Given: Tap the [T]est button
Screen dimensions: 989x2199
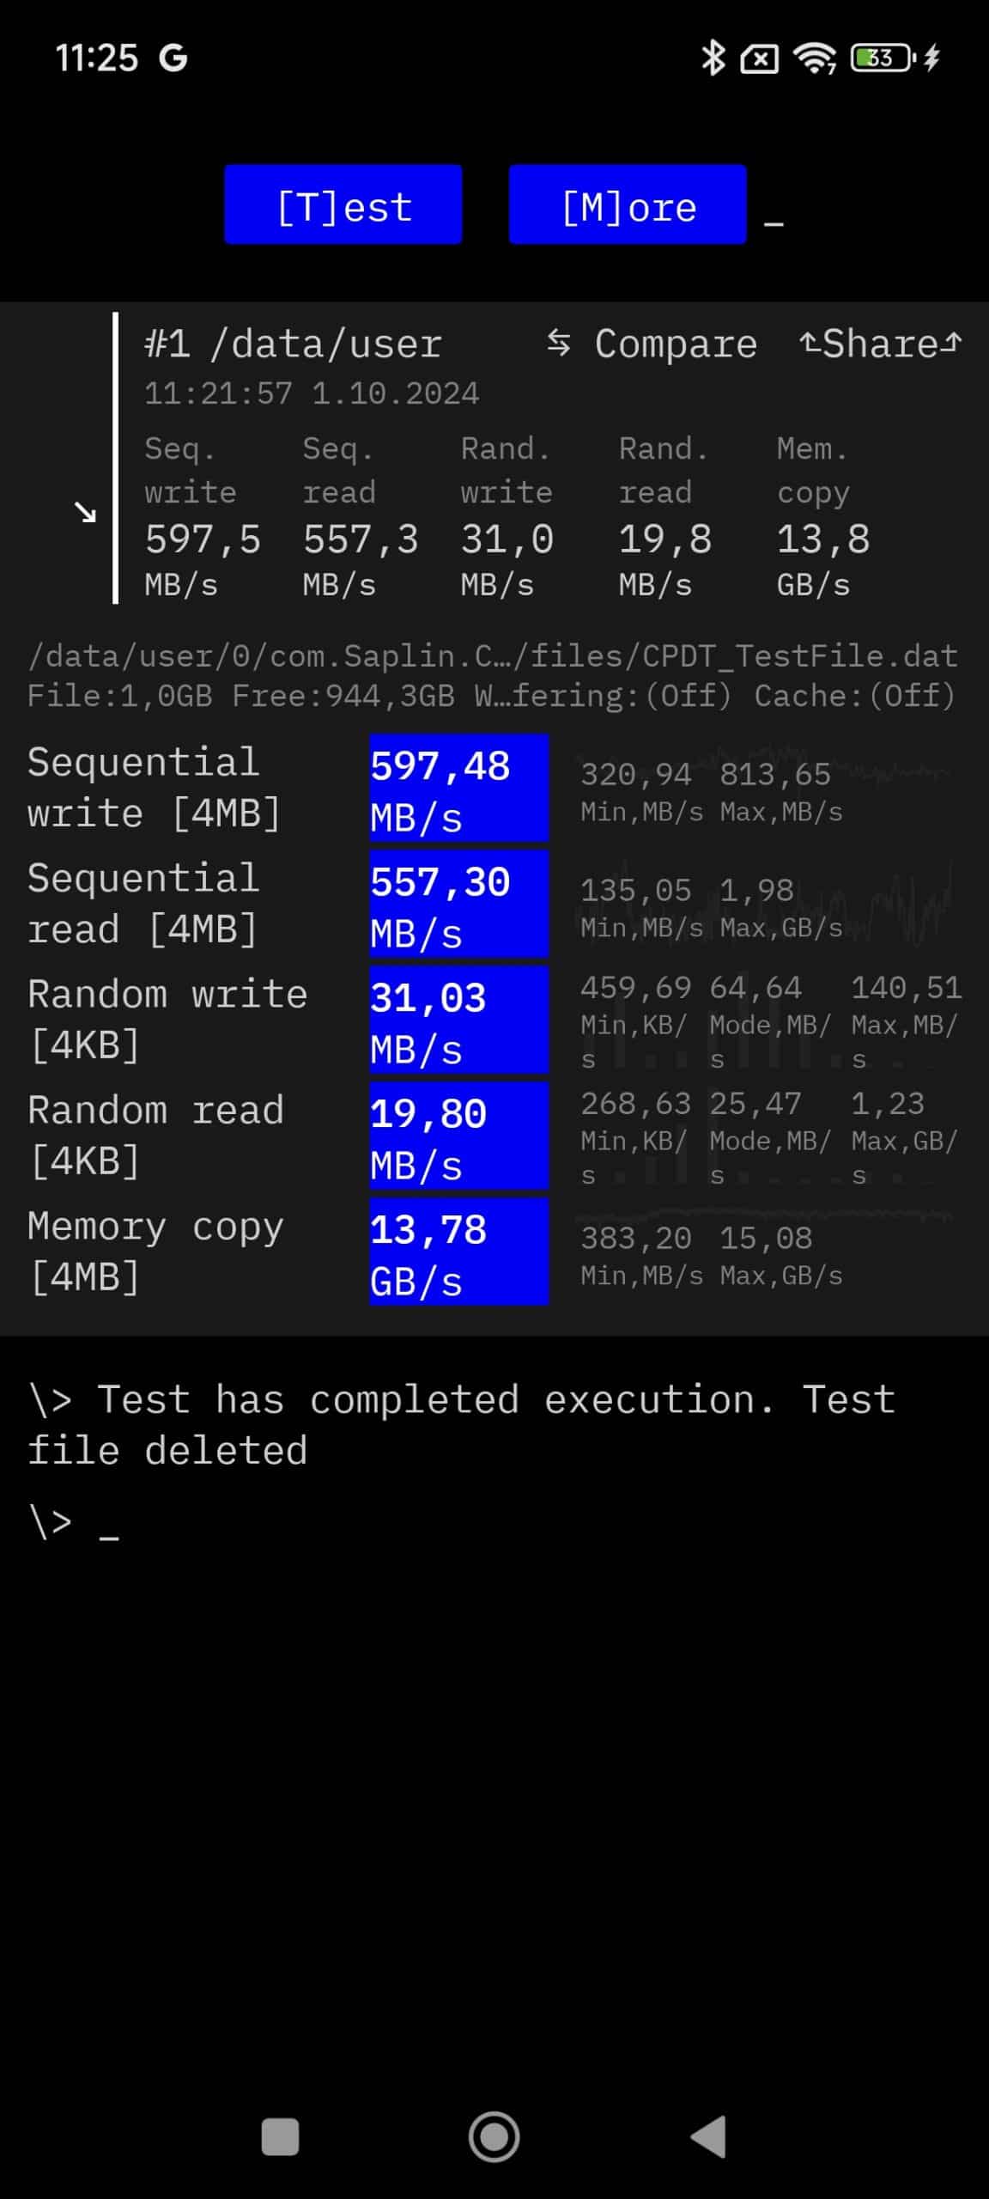Looking at the screenshot, I should click(x=343, y=204).
